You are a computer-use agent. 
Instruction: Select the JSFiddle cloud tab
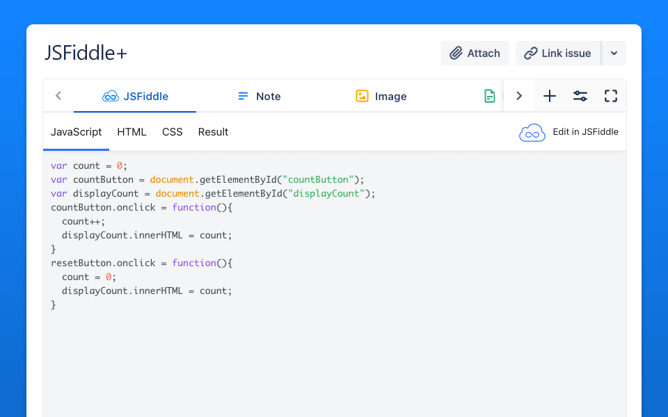(135, 97)
